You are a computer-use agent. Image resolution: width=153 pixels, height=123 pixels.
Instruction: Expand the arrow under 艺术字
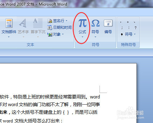pos(23,37)
